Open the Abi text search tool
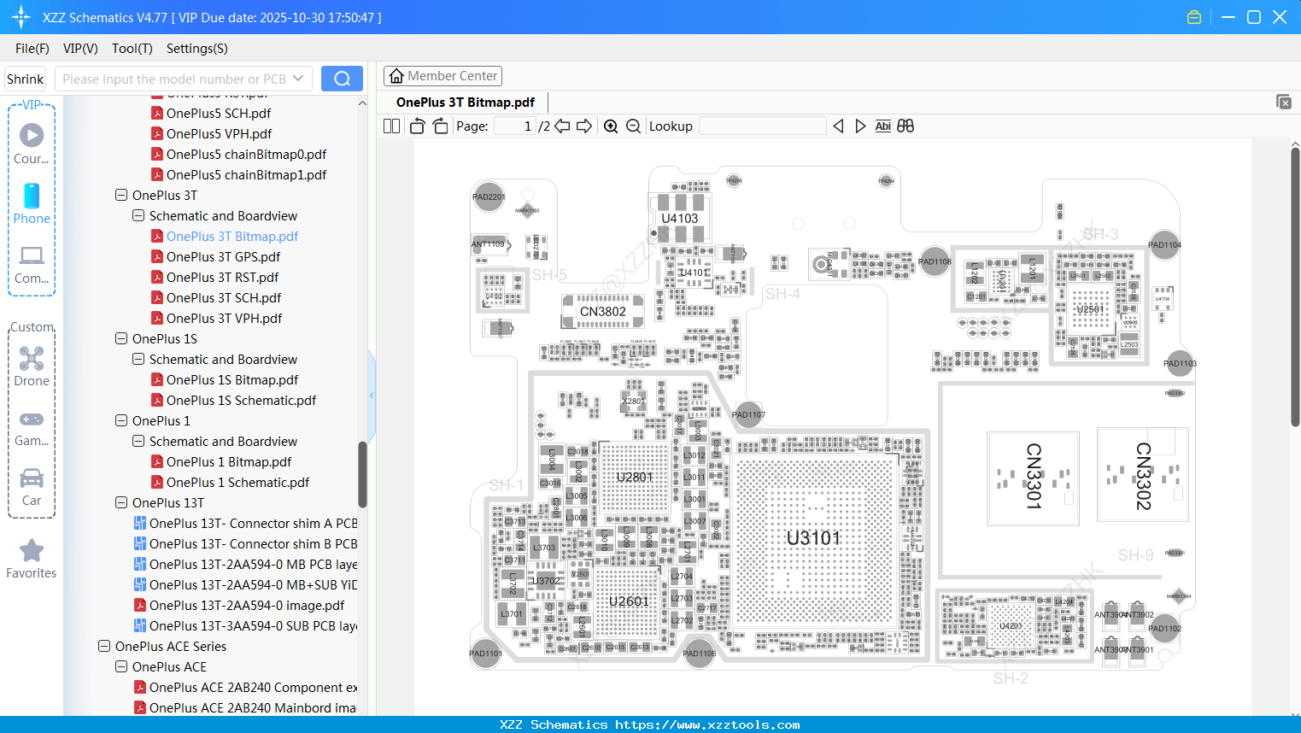 coord(882,126)
